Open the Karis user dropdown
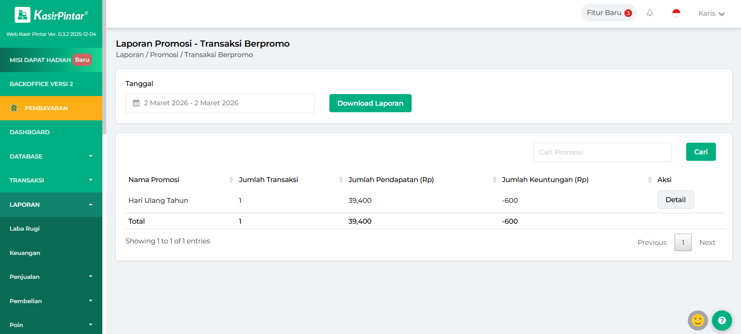This screenshot has height=334, width=741. [x=711, y=13]
